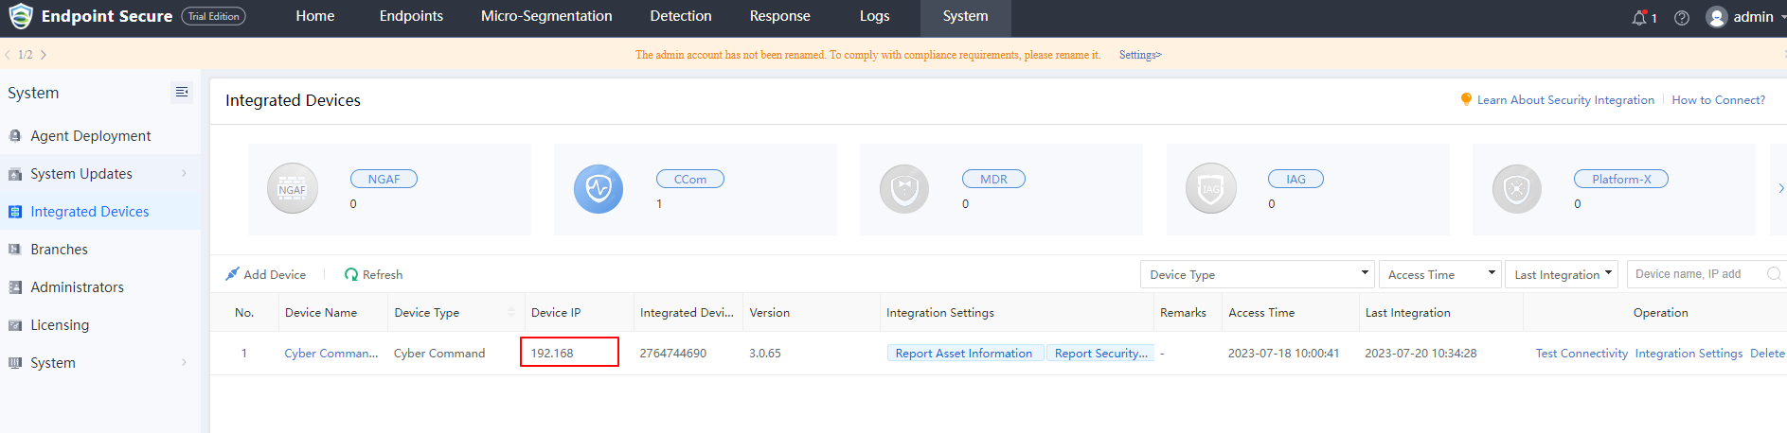Open the Device Type dropdown
Image resolution: width=1787 pixels, height=433 pixels.
click(1257, 274)
